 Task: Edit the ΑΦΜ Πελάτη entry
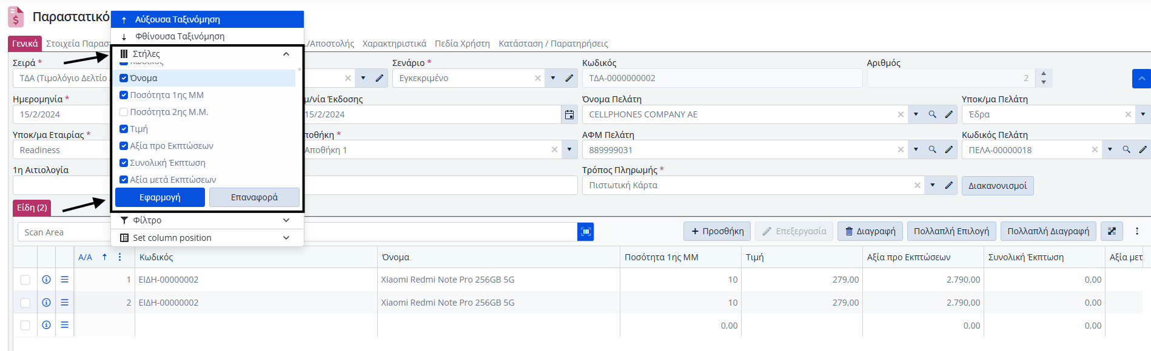tap(948, 149)
